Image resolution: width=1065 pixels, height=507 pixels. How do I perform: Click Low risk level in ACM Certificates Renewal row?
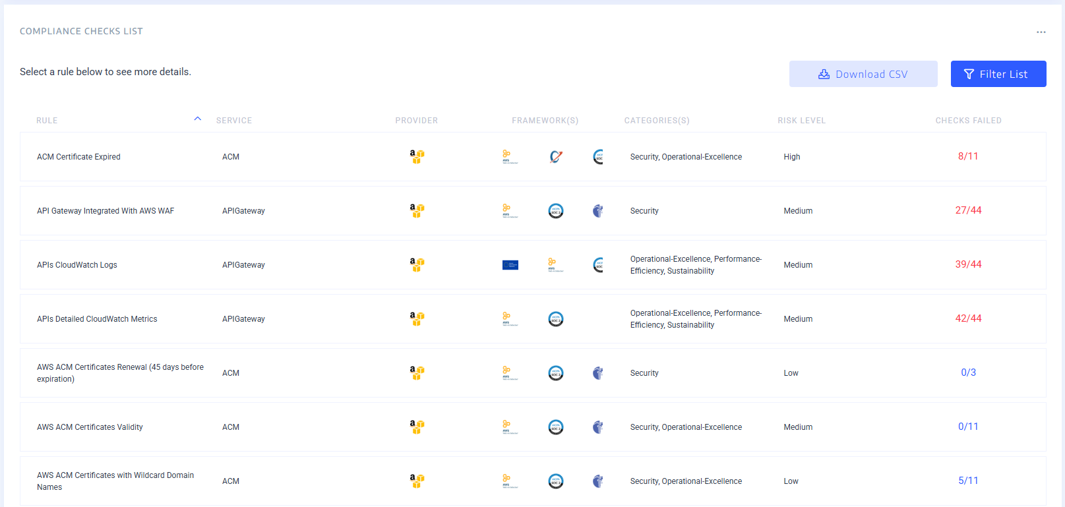(x=791, y=373)
